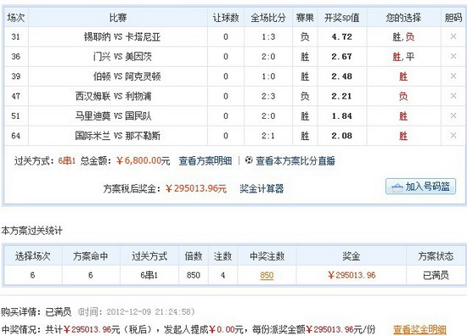
Task: Open the 查看本方案比分直播 link
Action: tap(295, 161)
